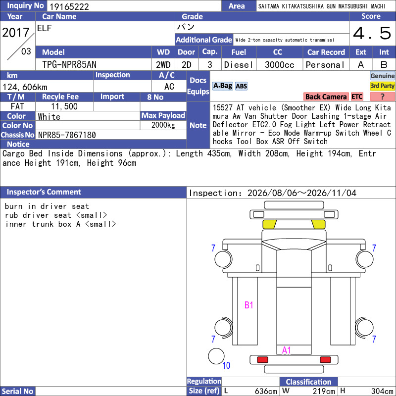Select the Genuine label badge
This screenshot has height=396, width=396.
point(382,76)
